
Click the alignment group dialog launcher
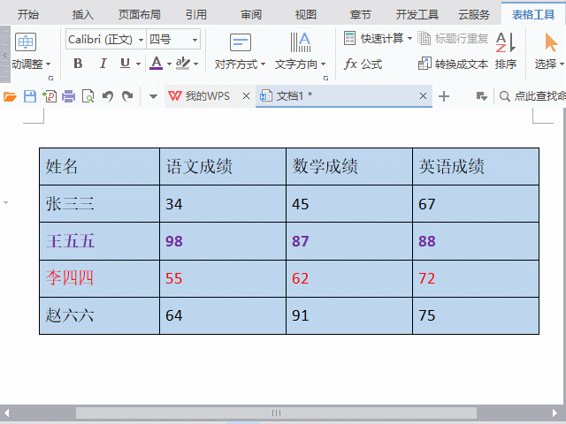pyautogui.click(x=326, y=78)
